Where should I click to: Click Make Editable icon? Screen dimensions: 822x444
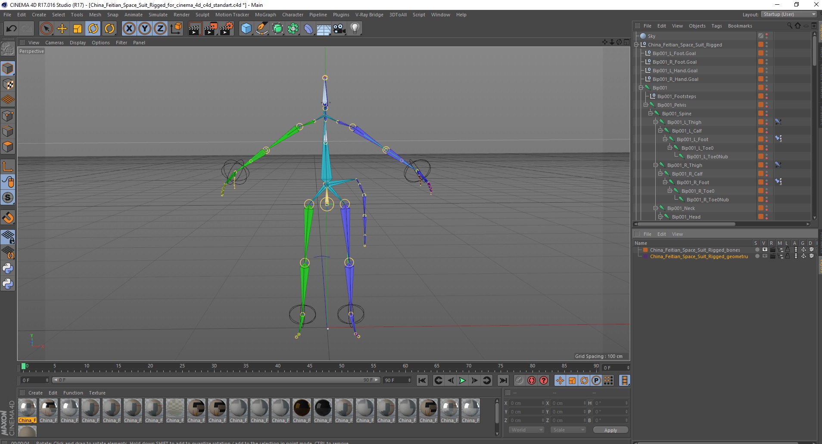pyautogui.click(x=8, y=49)
